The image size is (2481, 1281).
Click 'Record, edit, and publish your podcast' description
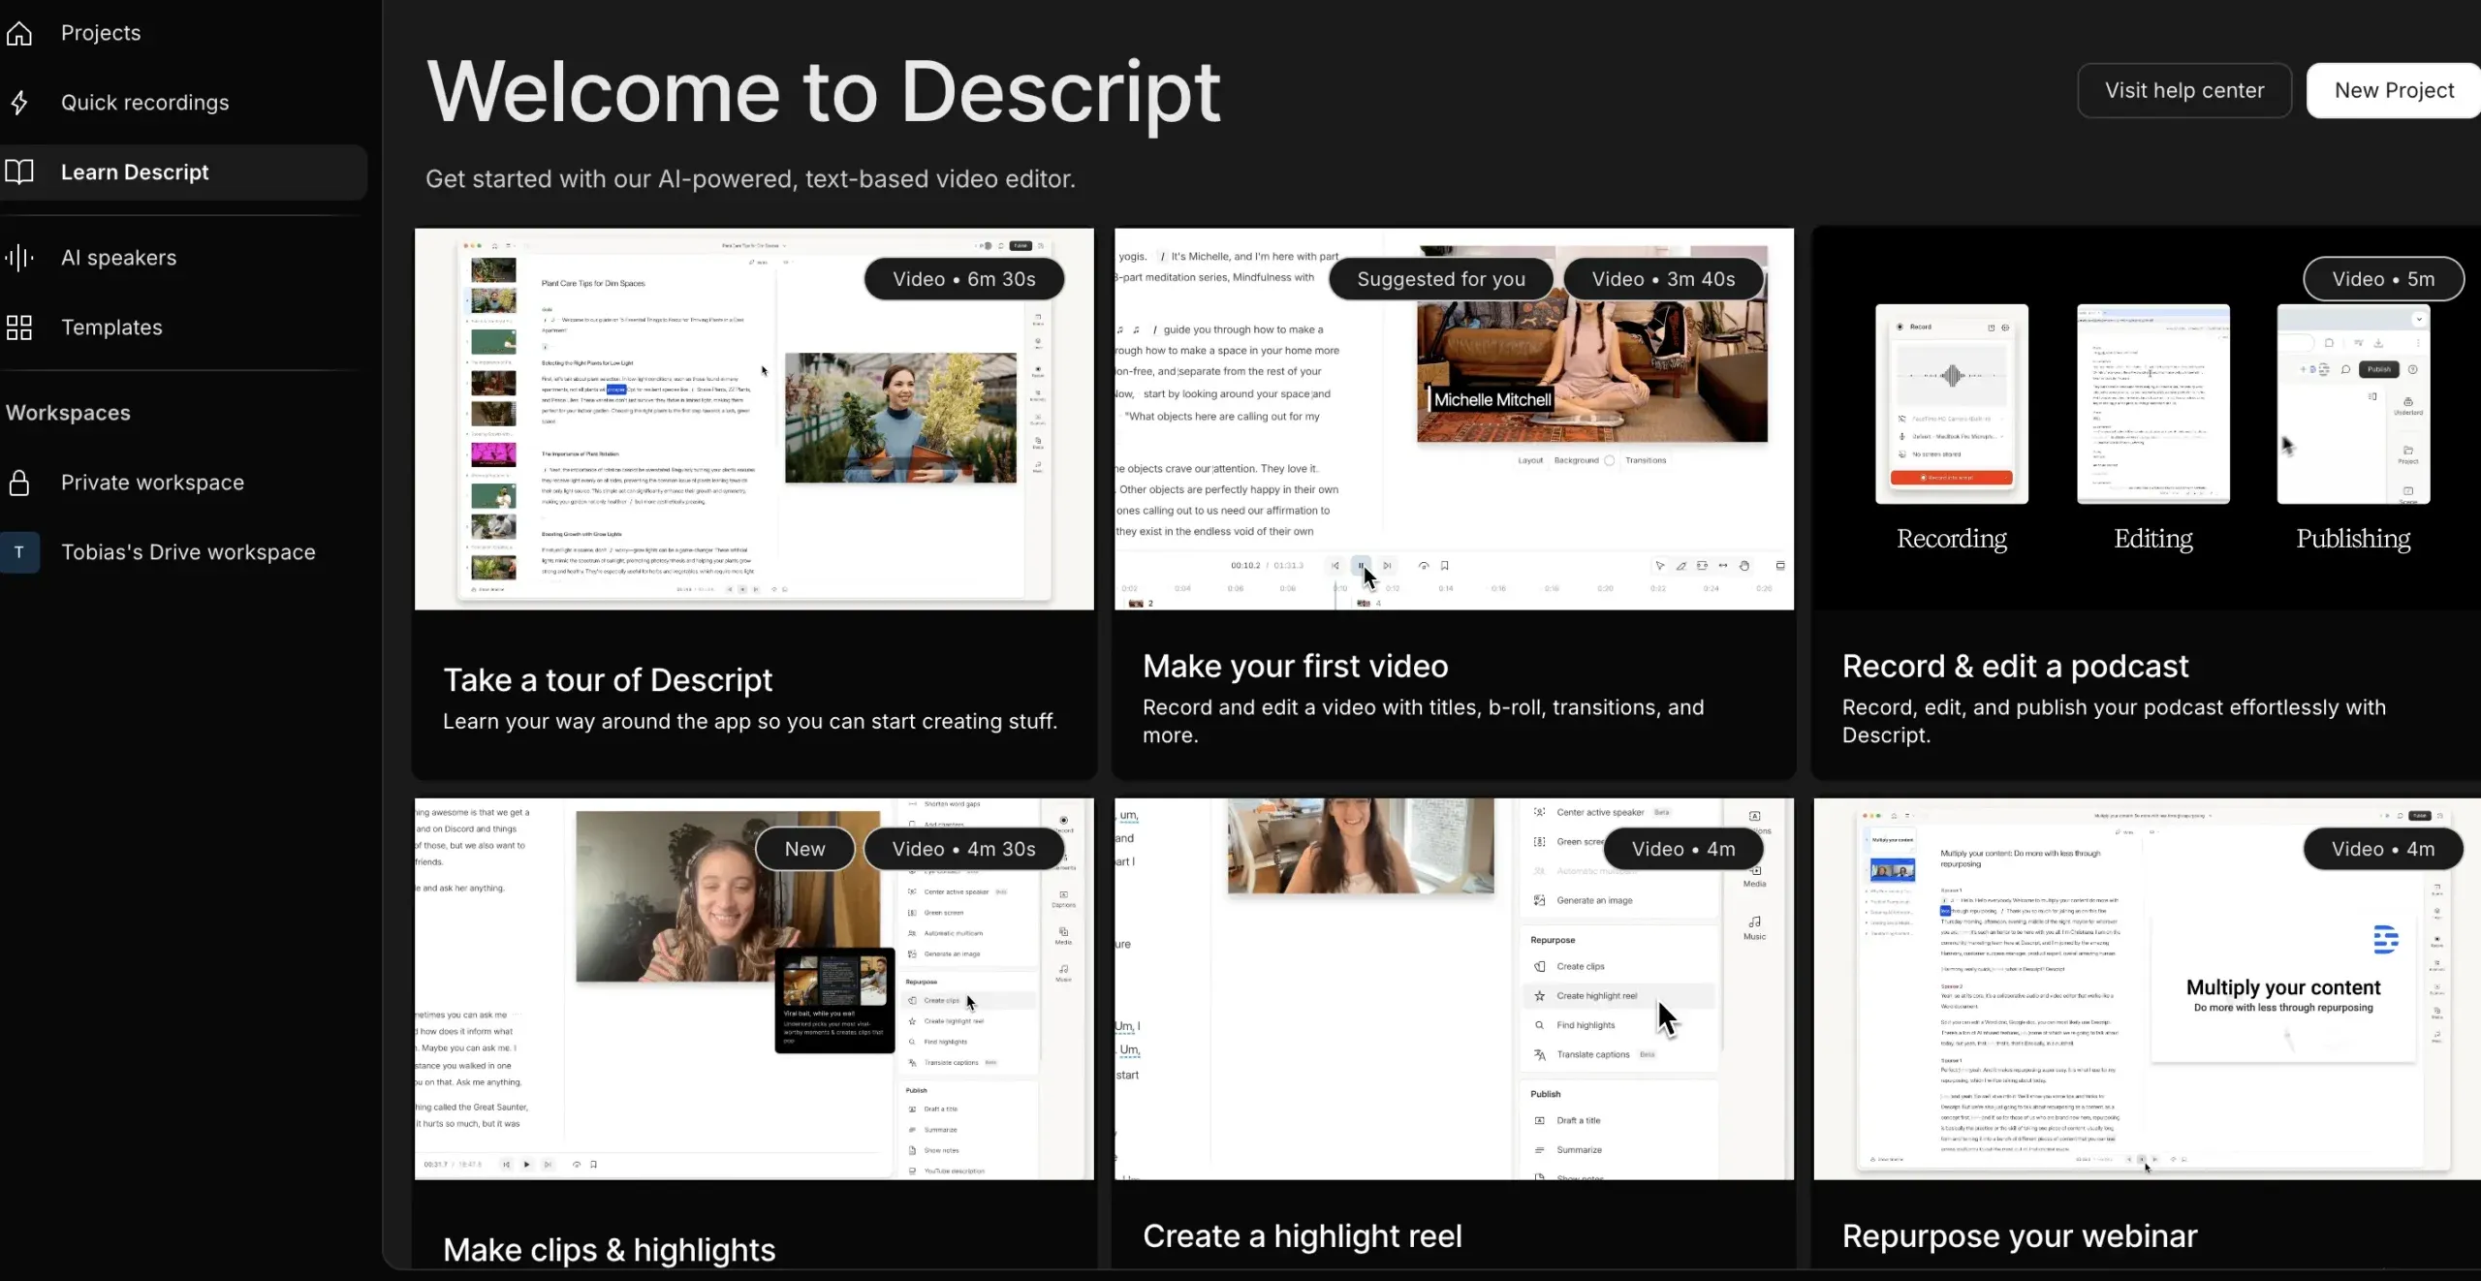pos(2114,722)
